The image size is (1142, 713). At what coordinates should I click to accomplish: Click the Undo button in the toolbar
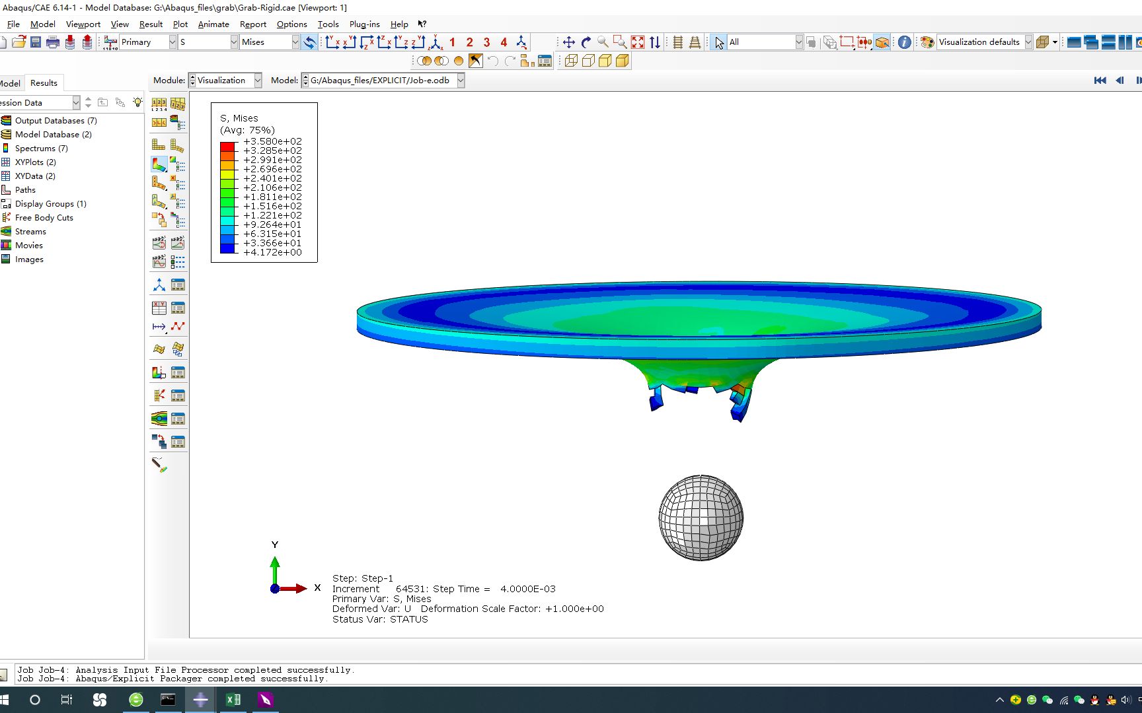click(493, 61)
